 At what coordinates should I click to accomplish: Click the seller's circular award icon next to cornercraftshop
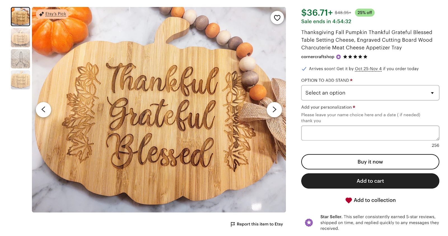coord(338,57)
